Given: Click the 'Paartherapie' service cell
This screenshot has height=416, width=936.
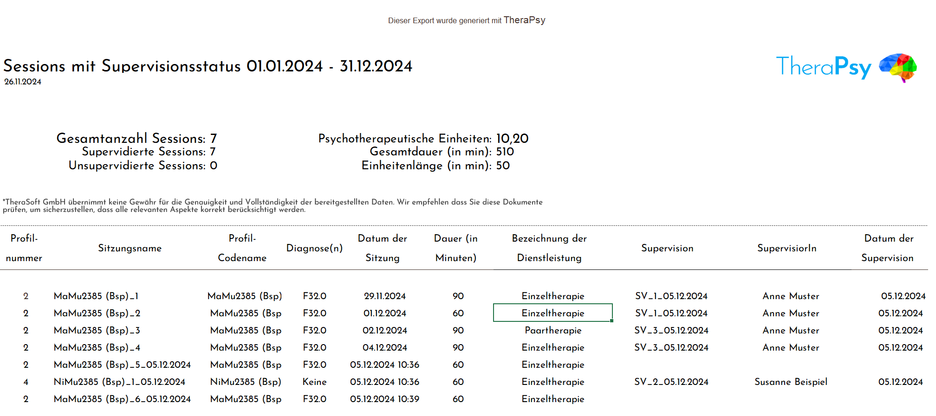Looking at the screenshot, I should point(553,331).
